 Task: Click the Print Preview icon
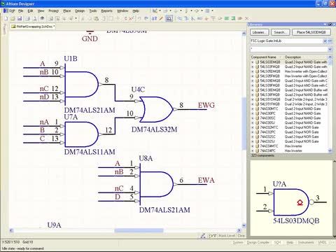click(x=34, y=18)
